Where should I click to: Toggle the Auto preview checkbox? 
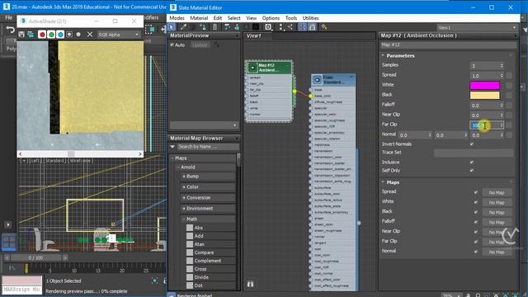click(x=172, y=45)
